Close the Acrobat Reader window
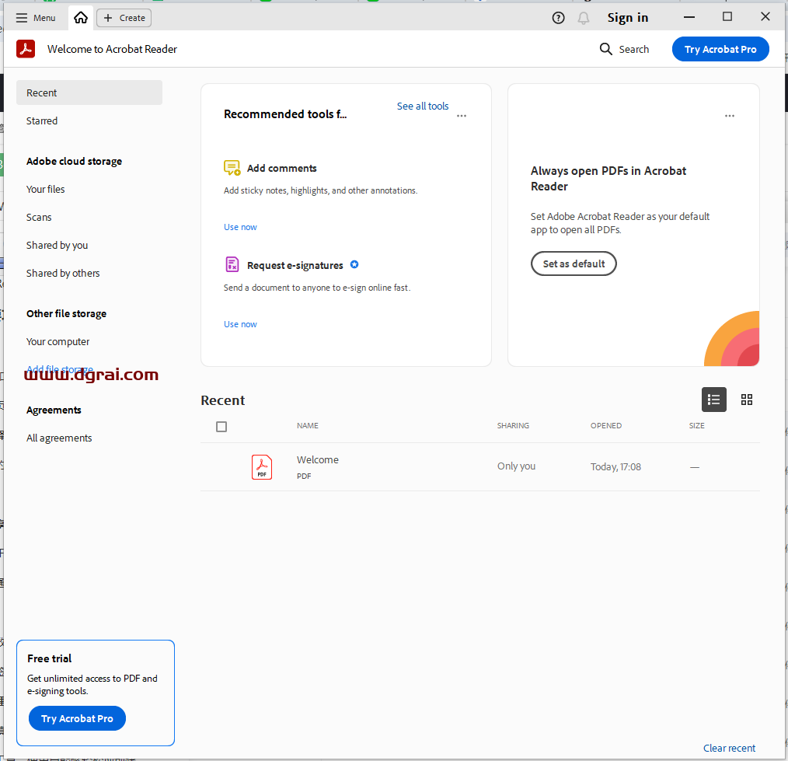The width and height of the screenshot is (788, 761). [x=765, y=16]
